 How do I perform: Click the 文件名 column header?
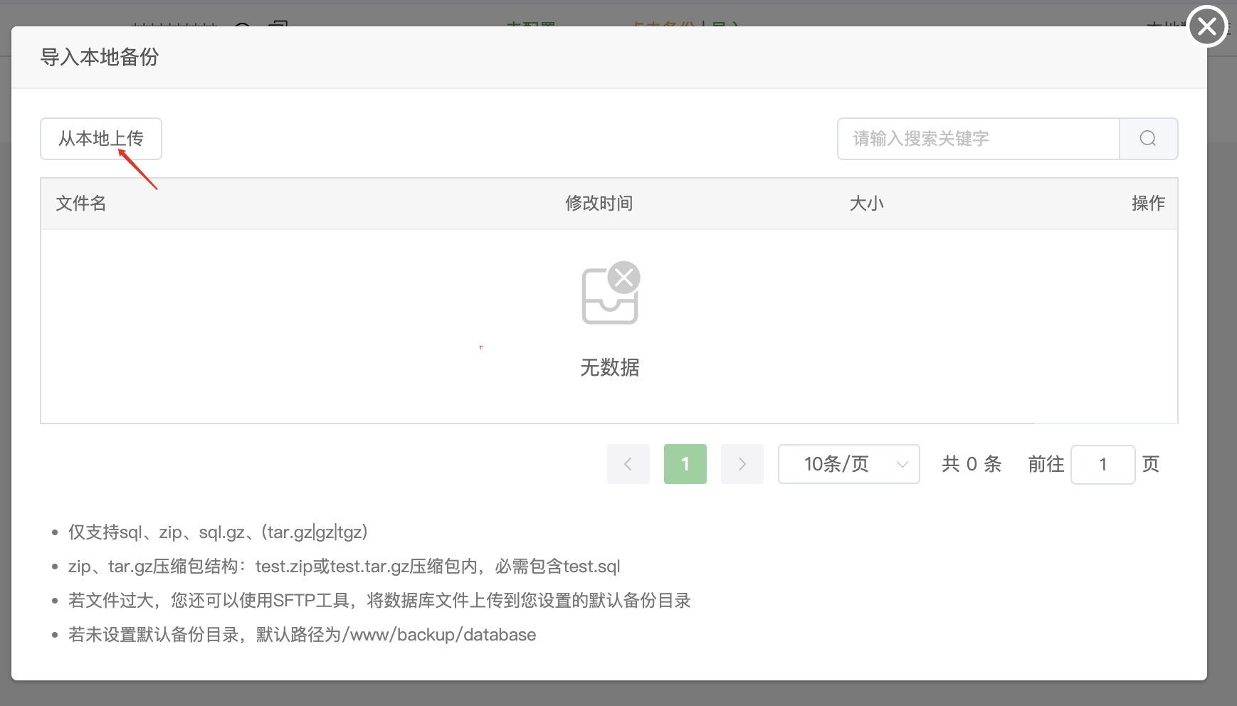coord(81,204)
